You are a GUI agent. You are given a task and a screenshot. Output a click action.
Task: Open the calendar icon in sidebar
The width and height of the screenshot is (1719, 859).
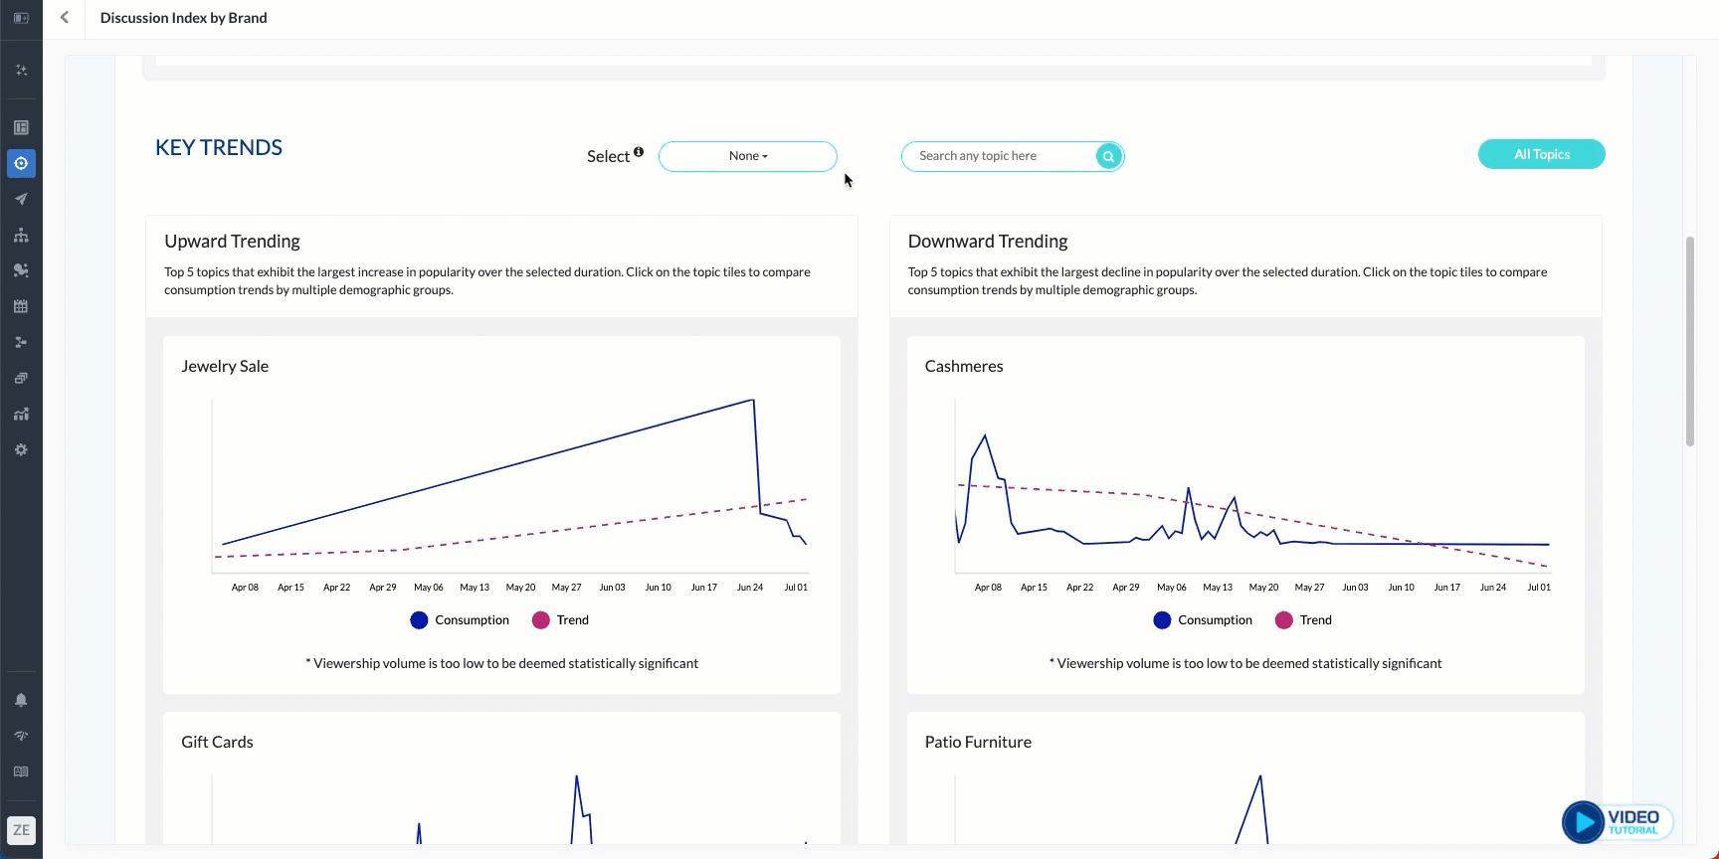pyautogui.click(x=21, y=306)
